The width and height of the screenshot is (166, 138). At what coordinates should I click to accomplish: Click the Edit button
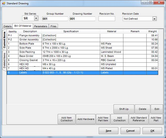(157, 109)
